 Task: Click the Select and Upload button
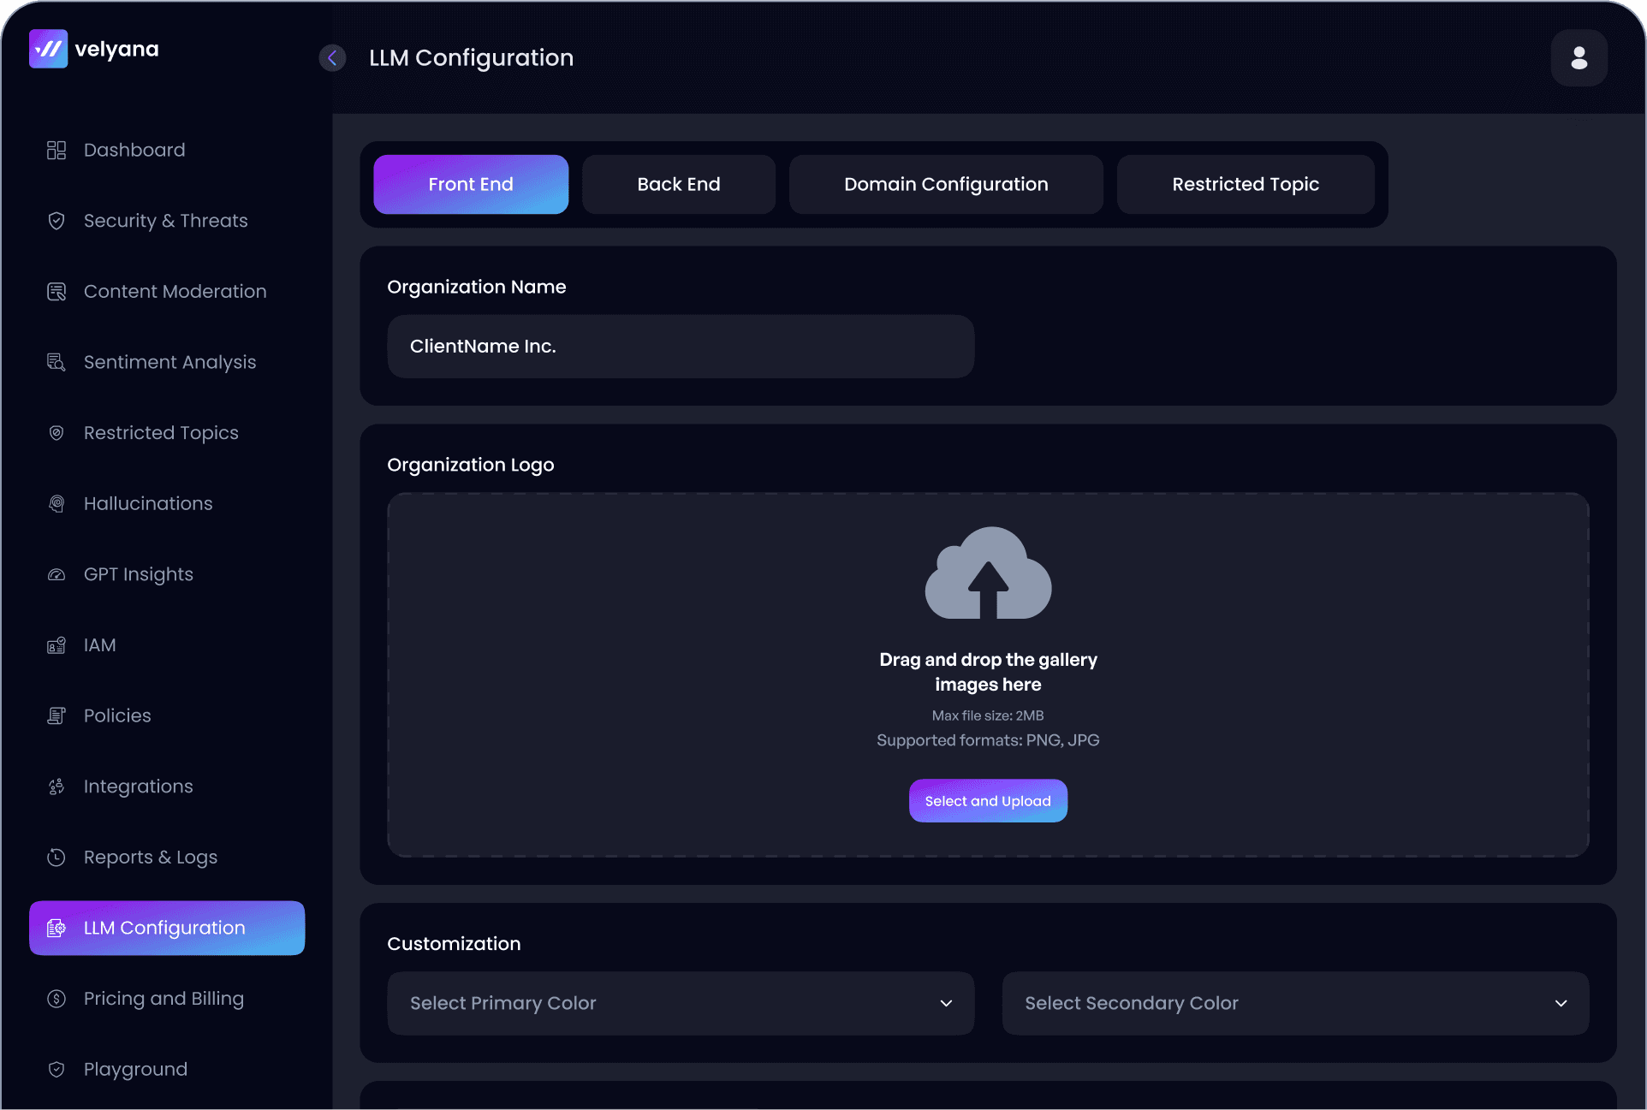click(x=988, y=801)
